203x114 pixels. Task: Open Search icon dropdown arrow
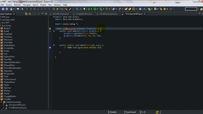point(136,9)
